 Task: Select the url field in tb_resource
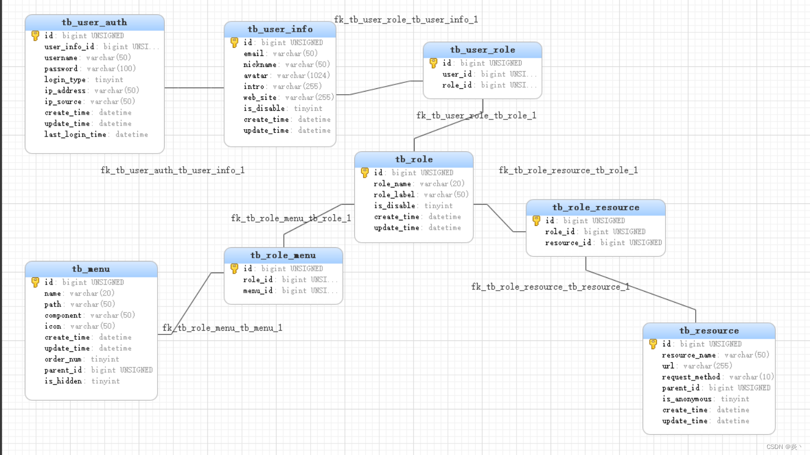[697, 366]
